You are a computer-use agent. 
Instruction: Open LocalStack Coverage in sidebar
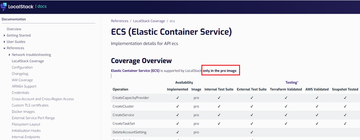(28, 61)
